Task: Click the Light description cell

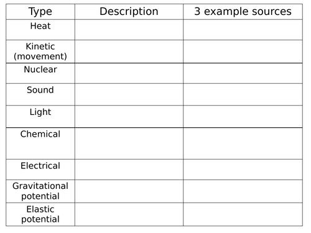Action: point(129,116)
